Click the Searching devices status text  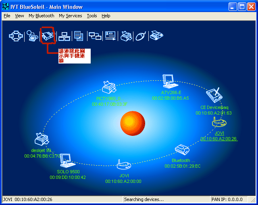[x=167, y=199]
